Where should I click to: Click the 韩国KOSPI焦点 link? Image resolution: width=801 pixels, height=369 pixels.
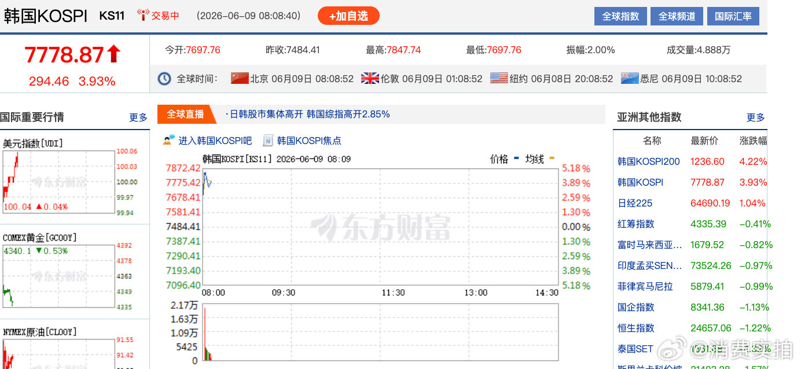pos(309,141)
